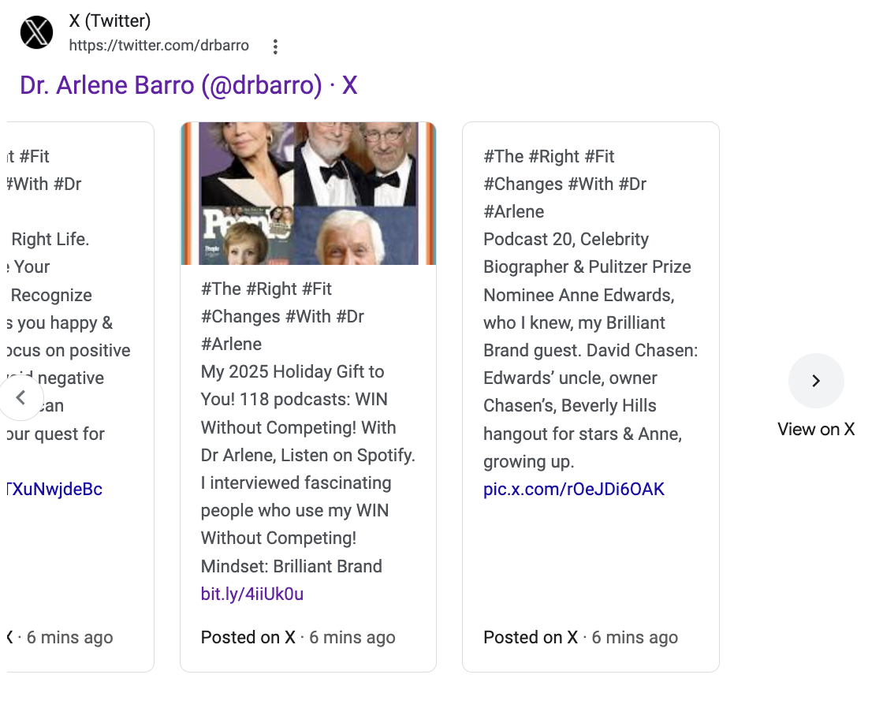Click the X (Twitter) site name text
The height and width of the screenshot is (708, 883).
tap(110, 20)
